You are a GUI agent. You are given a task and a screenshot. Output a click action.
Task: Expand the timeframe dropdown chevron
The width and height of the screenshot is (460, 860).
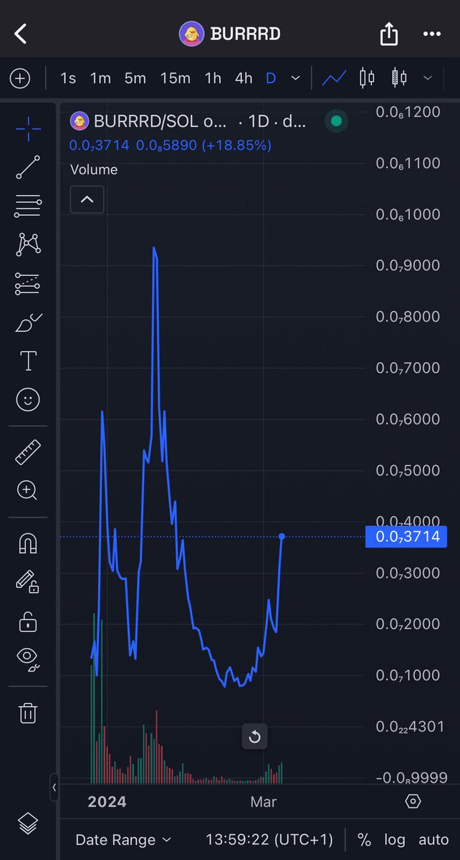296,78
